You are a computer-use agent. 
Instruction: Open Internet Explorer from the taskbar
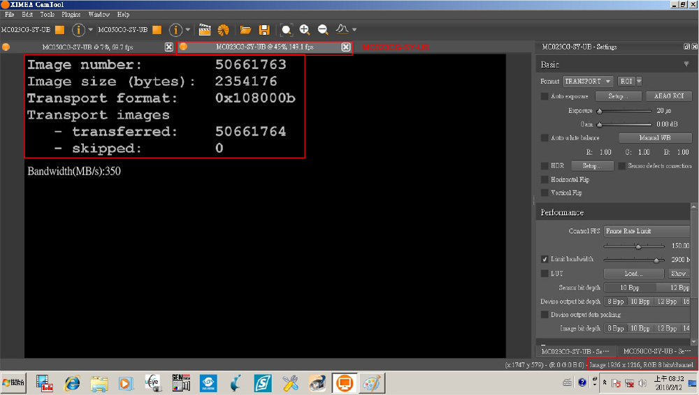pyautogui.click(x=72, y=382)
